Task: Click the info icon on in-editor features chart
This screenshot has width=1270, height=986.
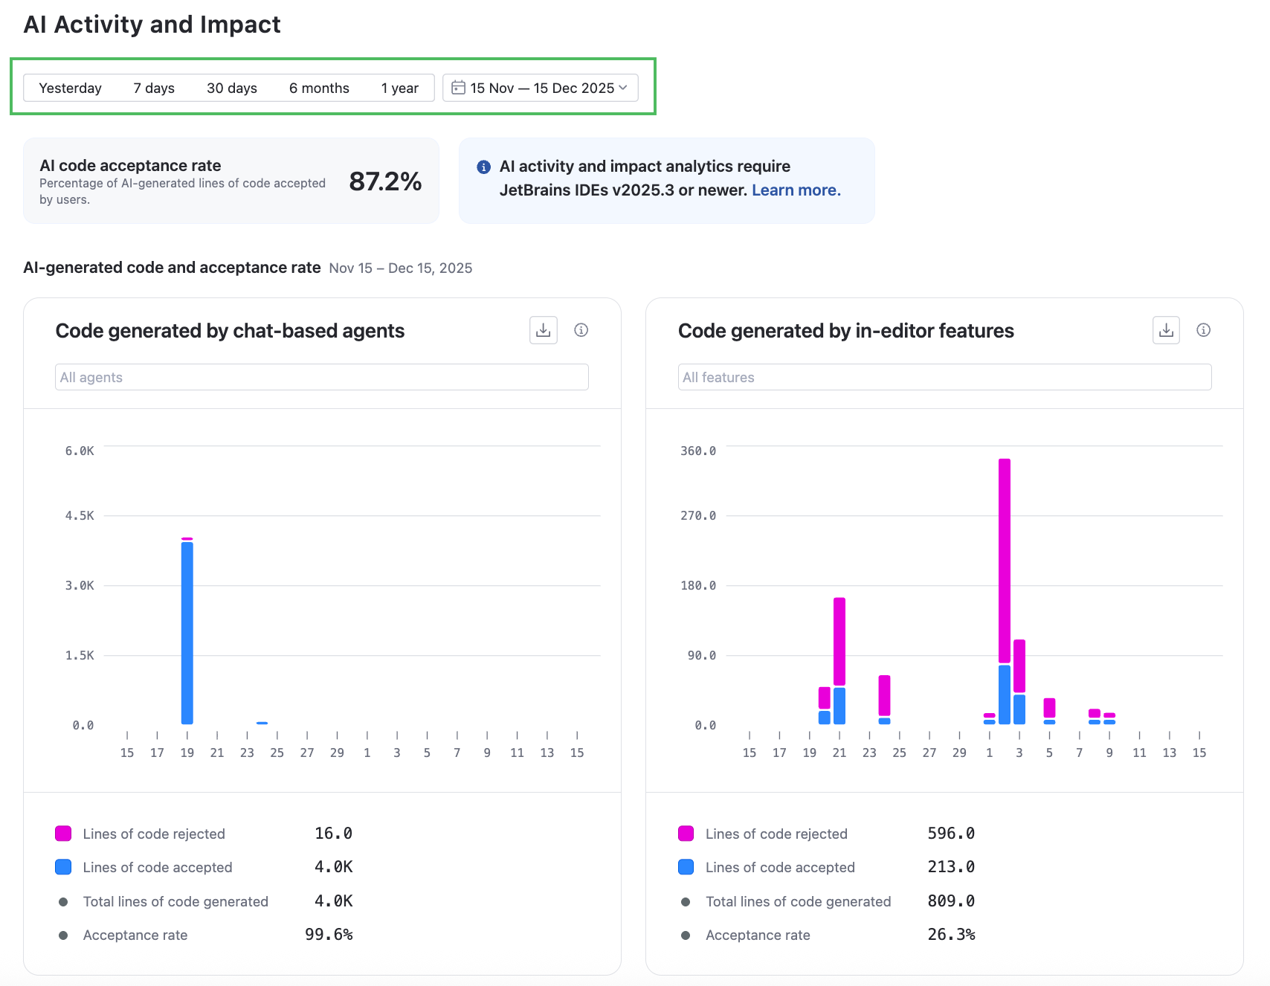Action: tap(1204, 330)
